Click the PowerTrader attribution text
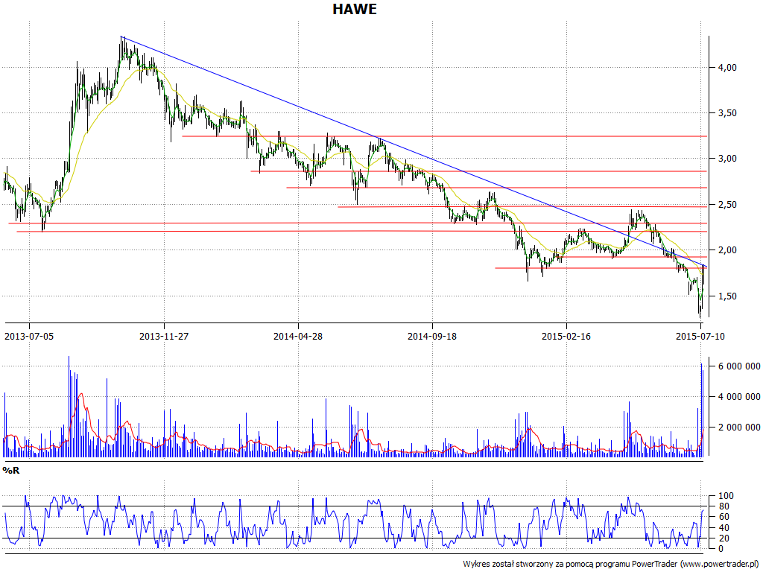Image resolution: width=763 pixels, height=572 pixels. coord(611,565)
